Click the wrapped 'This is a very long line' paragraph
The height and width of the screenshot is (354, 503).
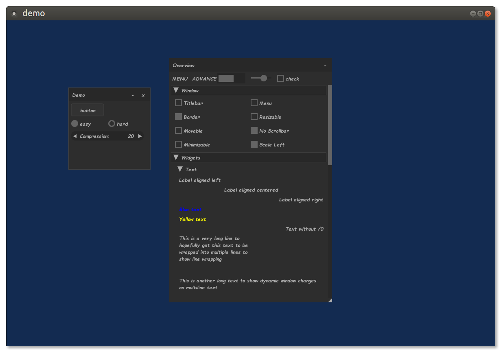click(x=214, y=249)
